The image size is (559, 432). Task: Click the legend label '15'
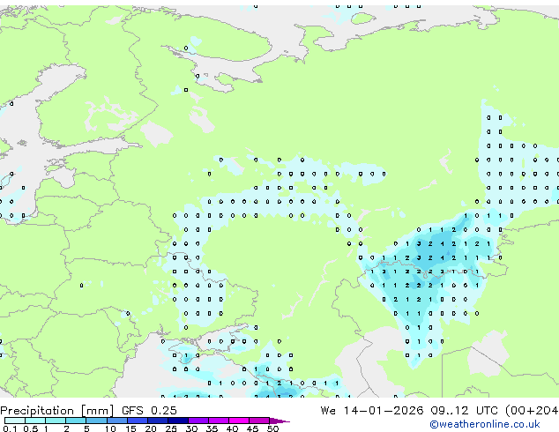tap(130, 428)
